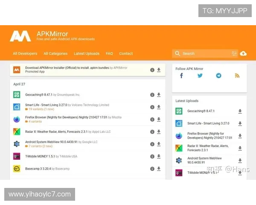Open APKMirror's Twitter page icon
256x205 pixels.
(x=200, y=76)
